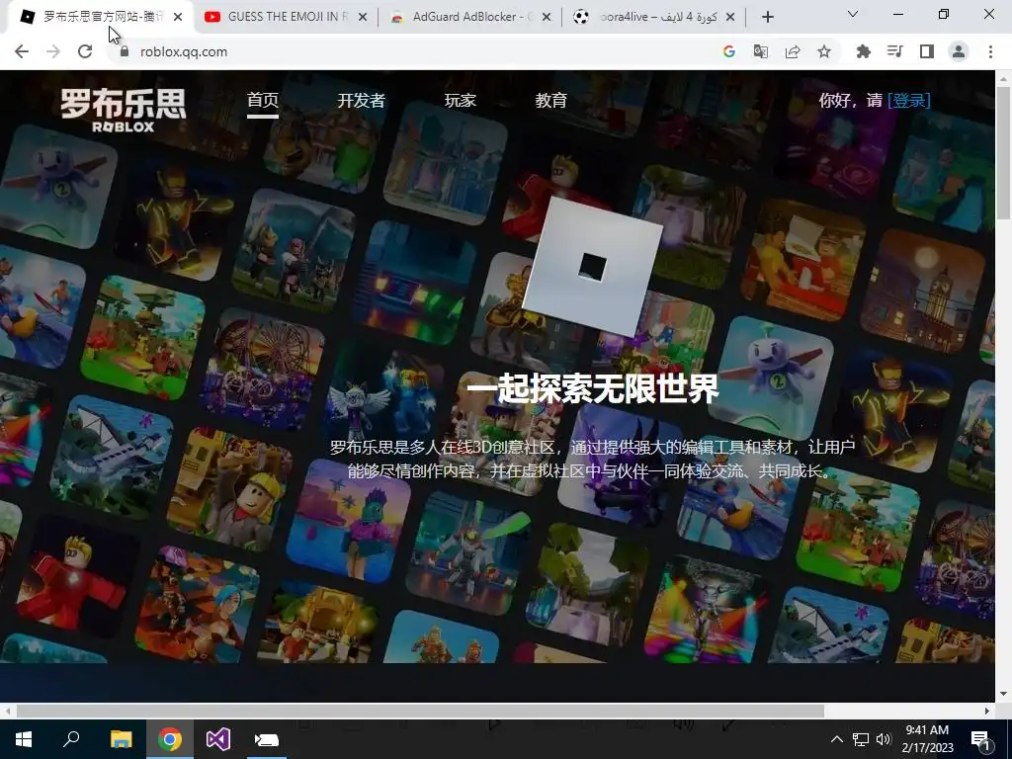Image resolution: width=1012 pixels, height=759 pixels.
Task: Click the Big Ben clock tower thumbnail
Action: (924, 292)
